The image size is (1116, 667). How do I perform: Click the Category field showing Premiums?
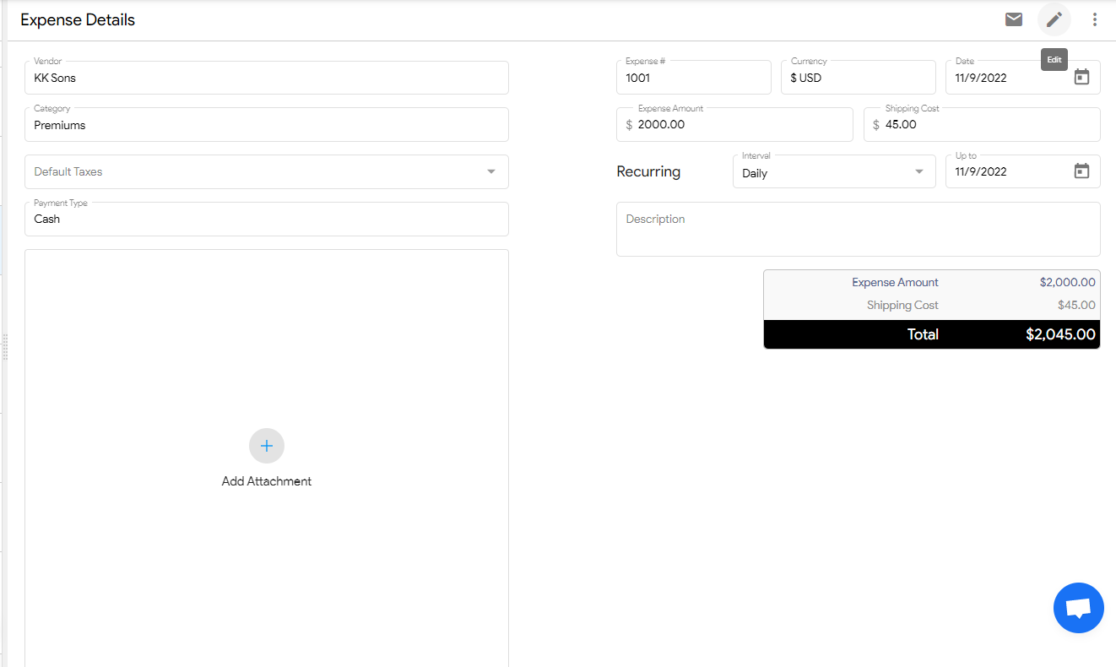coord(267,124)
